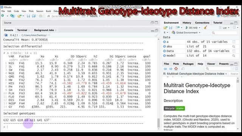Open the recent files dropdown arrow

coord(23,16)
